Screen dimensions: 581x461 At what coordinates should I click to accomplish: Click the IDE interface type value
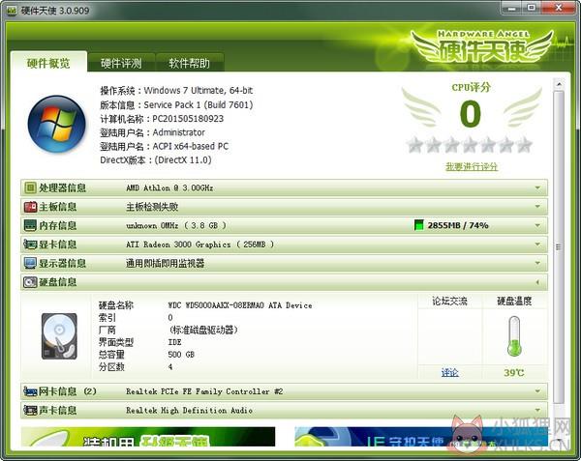(174, 342)
